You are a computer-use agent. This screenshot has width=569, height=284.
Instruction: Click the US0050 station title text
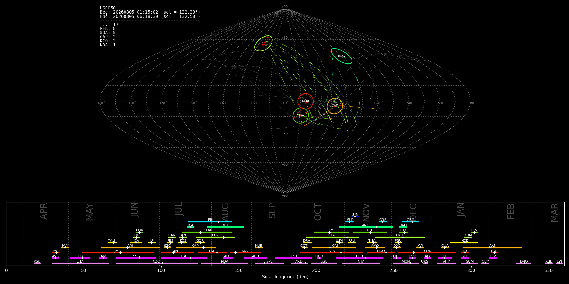(108, 8)
